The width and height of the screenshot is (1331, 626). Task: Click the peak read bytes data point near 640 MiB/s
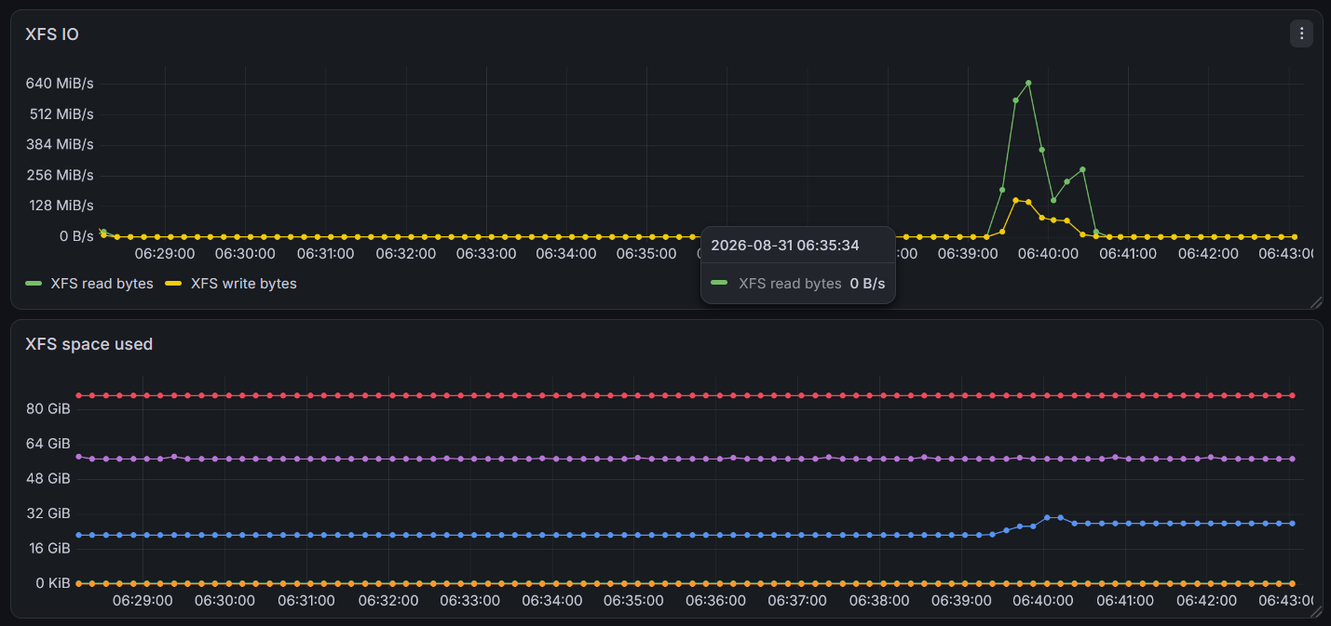click(x=1028, y=83)
